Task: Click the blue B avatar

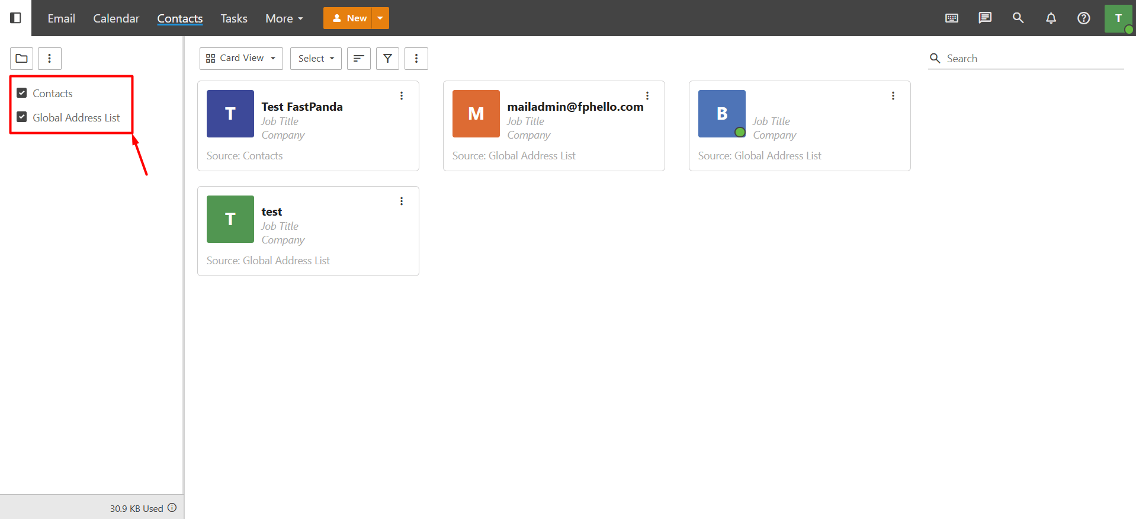Action: pos(722,114)
